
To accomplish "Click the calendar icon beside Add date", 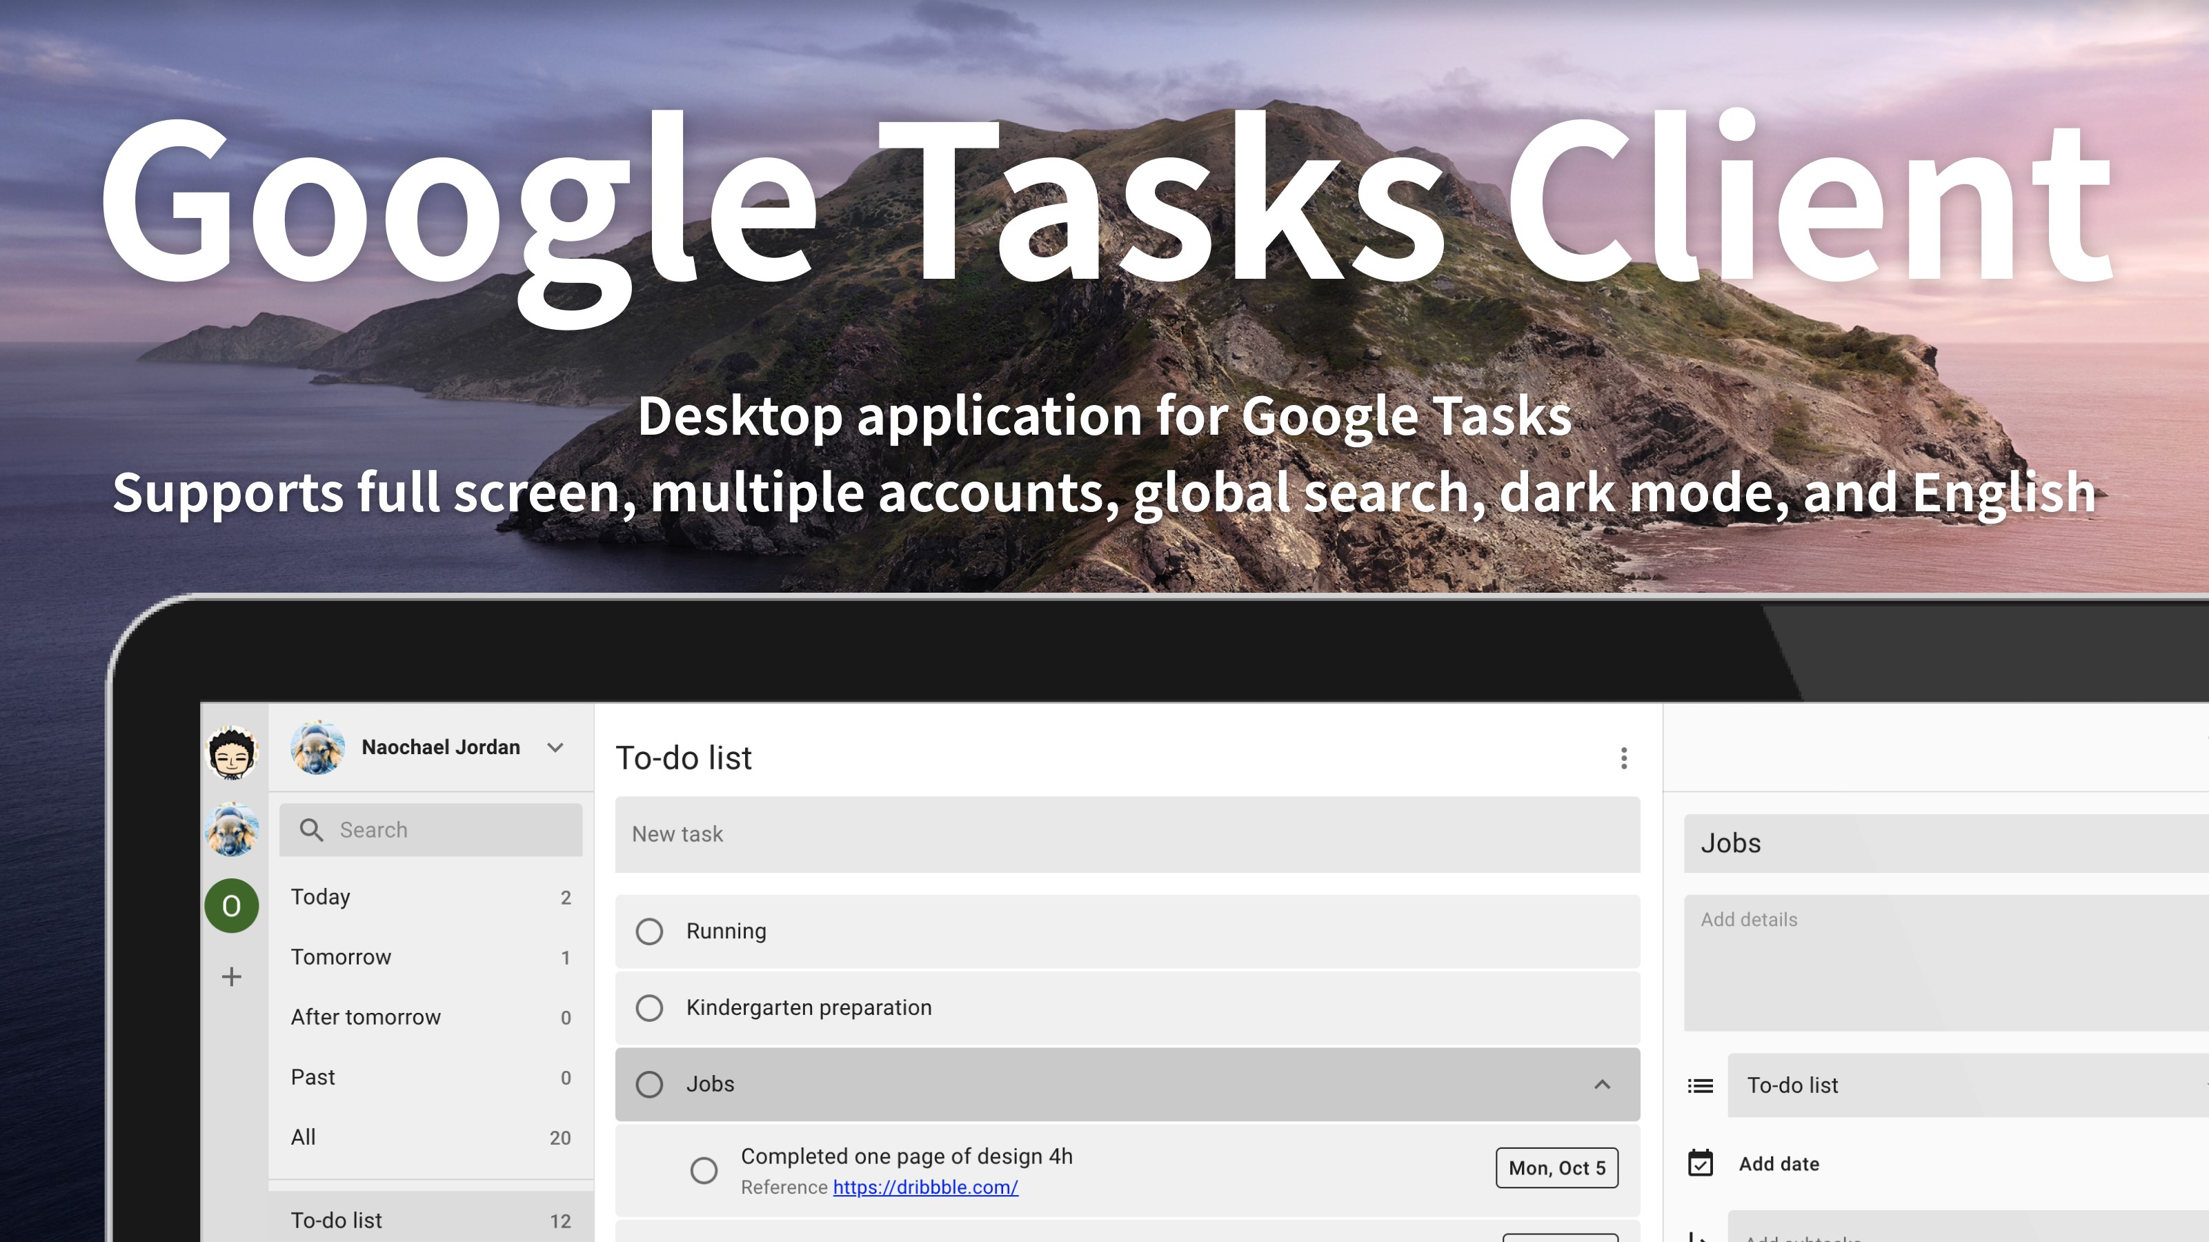I will [1701, 1164].
